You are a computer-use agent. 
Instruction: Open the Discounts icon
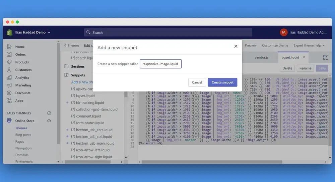tap(9, 93)
